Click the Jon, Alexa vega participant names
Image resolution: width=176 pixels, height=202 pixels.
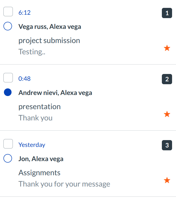tap(41, 159)
